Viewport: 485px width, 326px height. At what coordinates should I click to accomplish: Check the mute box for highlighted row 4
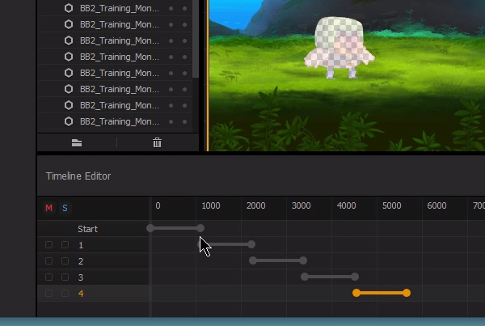coord(48,293)
